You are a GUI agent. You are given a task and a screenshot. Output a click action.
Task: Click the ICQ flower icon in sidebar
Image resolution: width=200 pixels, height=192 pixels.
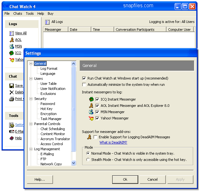[12, 53]
